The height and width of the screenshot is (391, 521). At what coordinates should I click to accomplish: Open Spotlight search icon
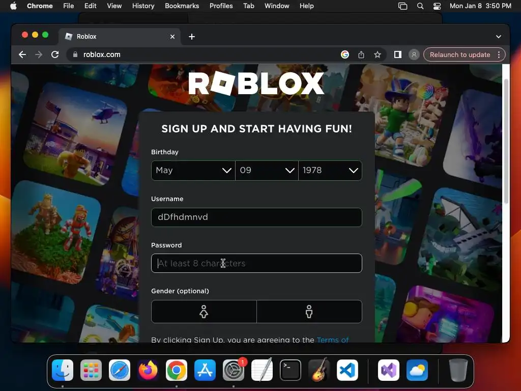point(420,6)
